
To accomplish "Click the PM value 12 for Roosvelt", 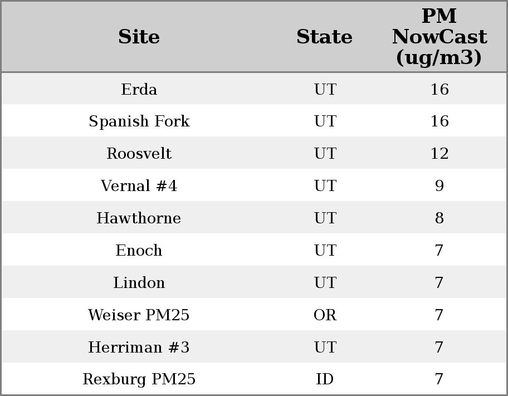I will pos(439,154).
